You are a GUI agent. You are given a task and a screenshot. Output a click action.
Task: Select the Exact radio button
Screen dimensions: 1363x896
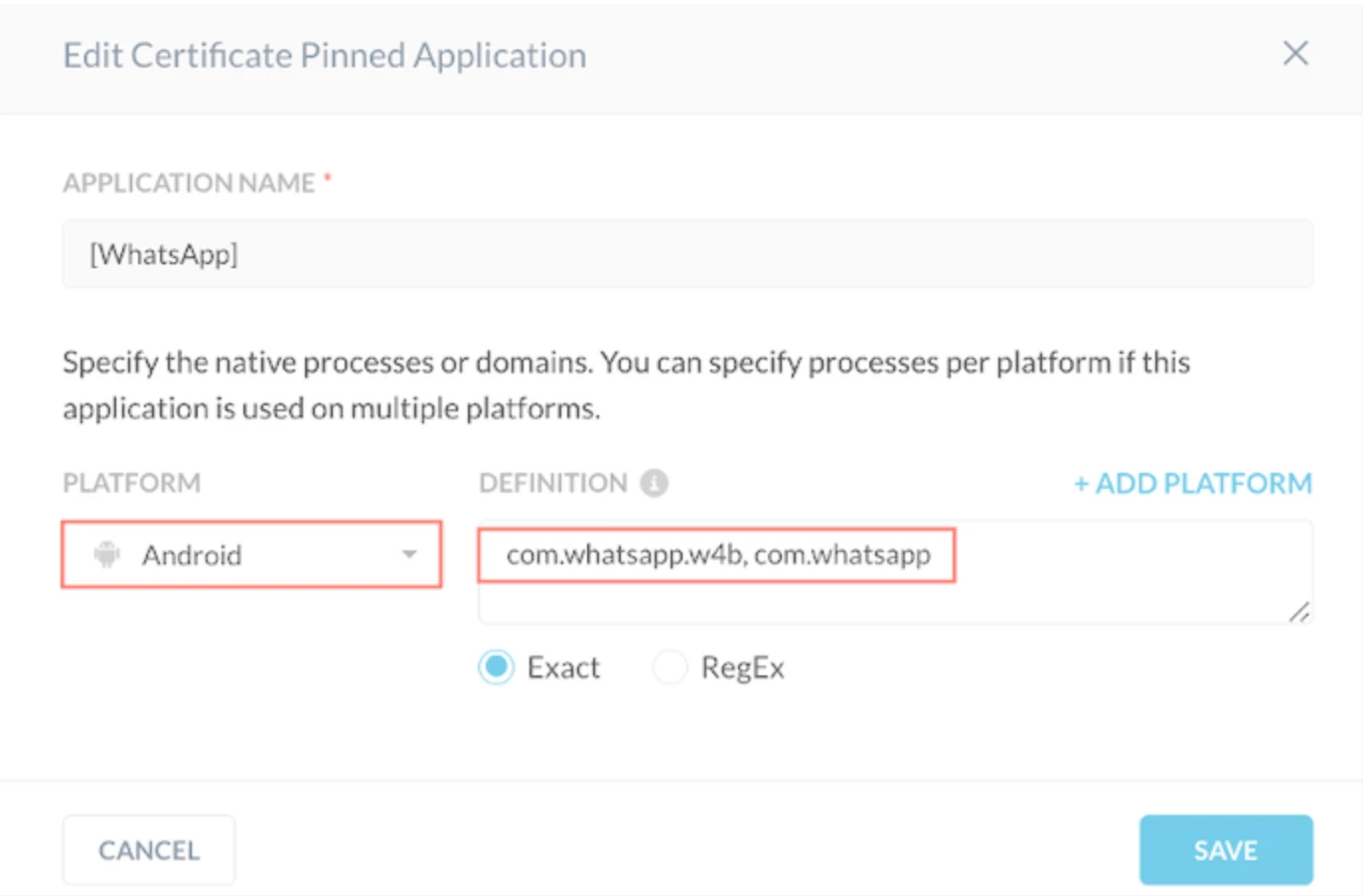(496, 667)
